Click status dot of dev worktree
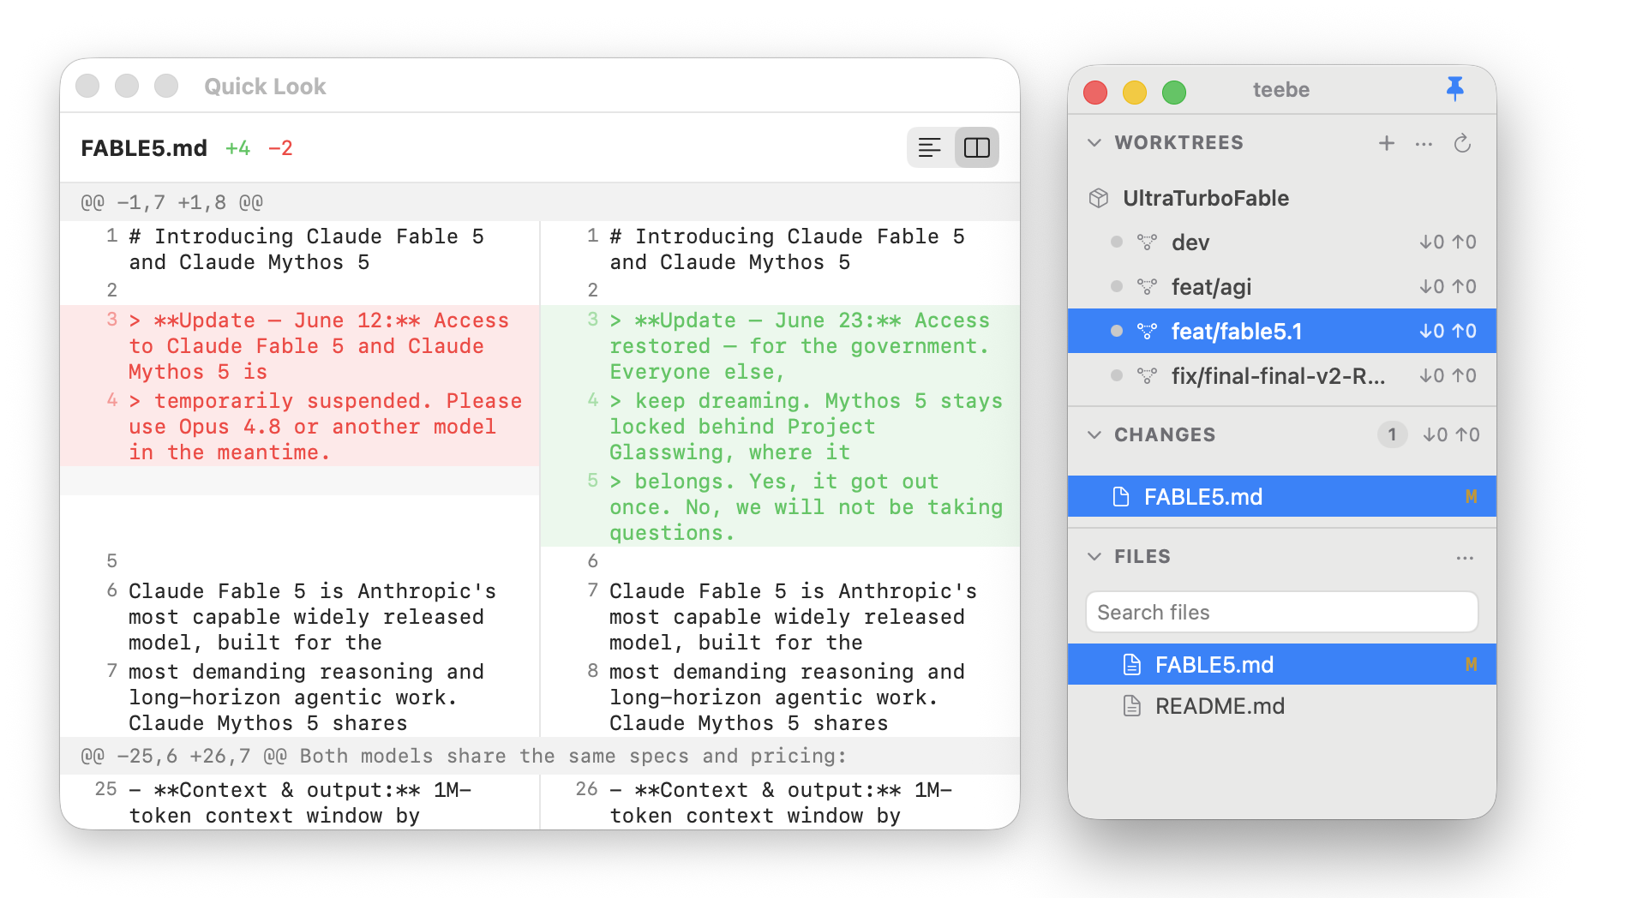 click(1116, 242)
